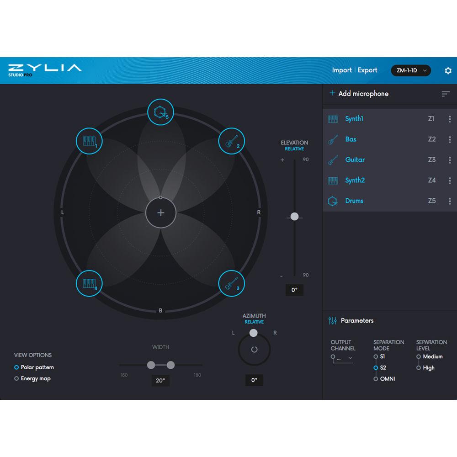Viewport: 457px width, 457px height.
Task: Click the Export menu item
Action: click(367, 70)
